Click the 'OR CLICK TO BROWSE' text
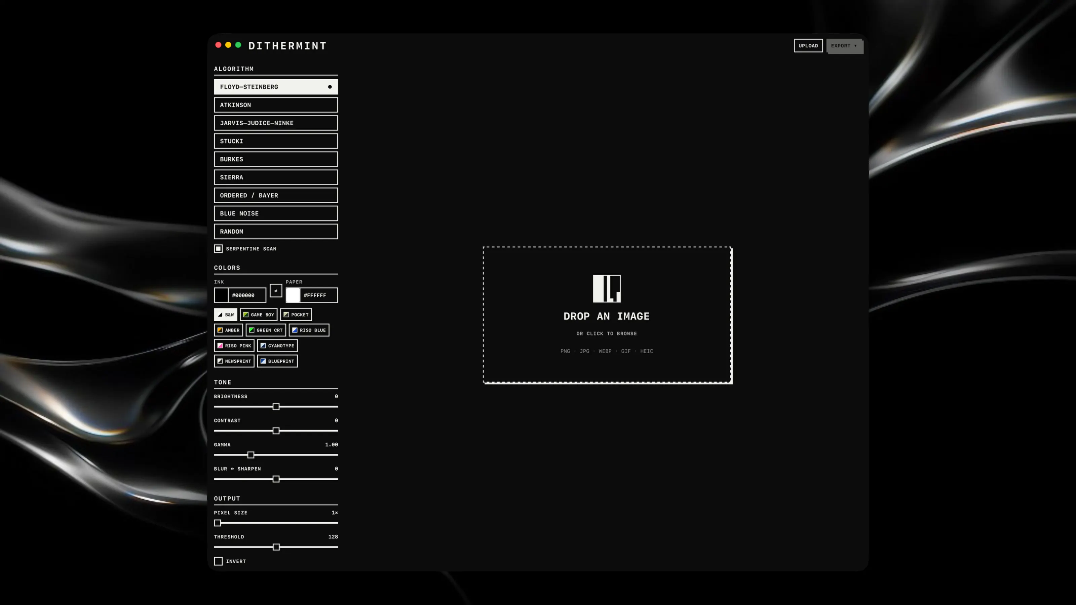Viewport: 1076px width, 605px height. click(607, 333)
